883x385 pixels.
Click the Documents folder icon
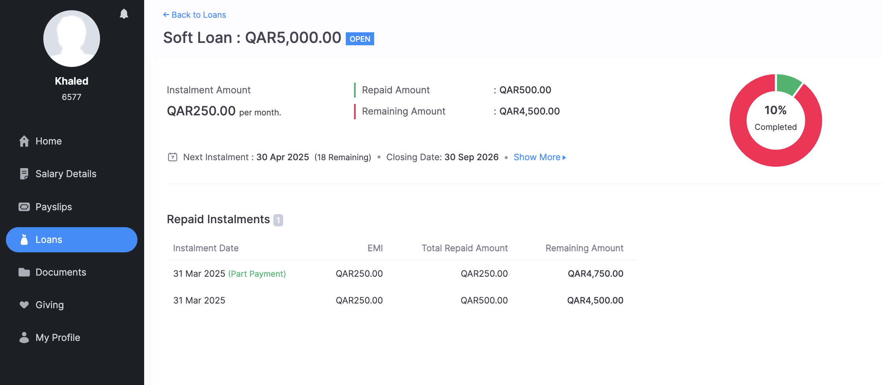(x=24, y=272)
